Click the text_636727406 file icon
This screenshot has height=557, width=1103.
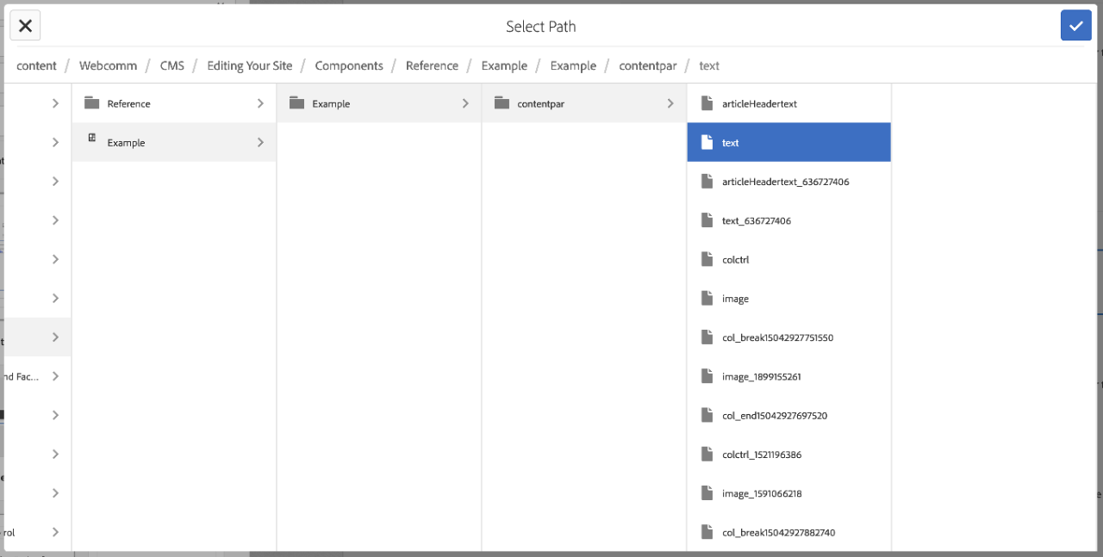707,220
